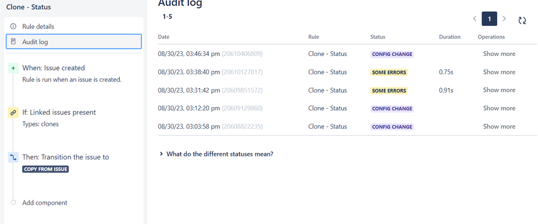This screenshot has width=538, height=224.
Task: Show more for the 0.75s errors entry
Action: click(499, 72)
